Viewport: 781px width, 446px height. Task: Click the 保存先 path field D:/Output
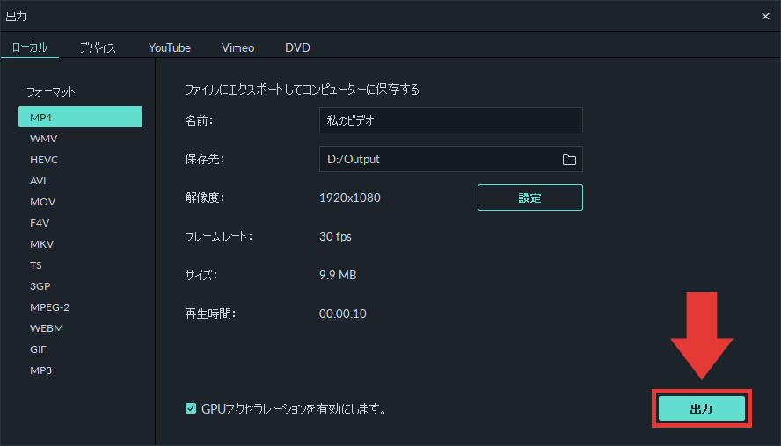pos(451,159)
